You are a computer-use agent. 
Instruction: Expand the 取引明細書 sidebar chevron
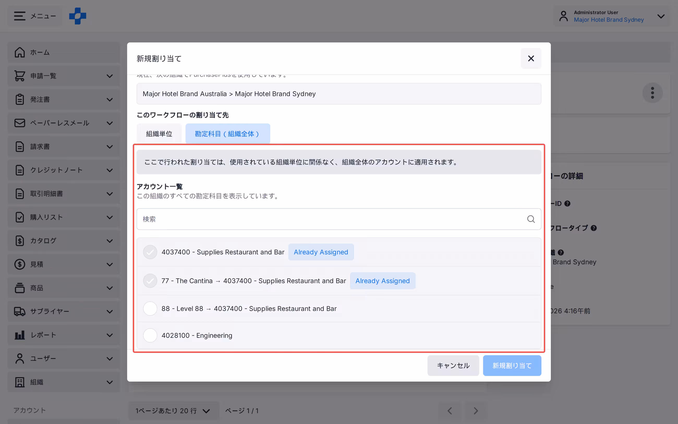(x=110, y=194)
